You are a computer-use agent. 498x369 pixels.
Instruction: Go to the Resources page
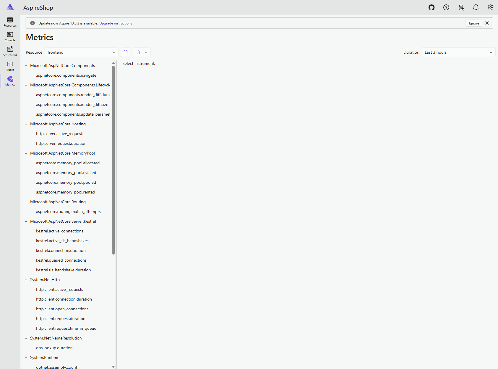click(x=10, y=22)
